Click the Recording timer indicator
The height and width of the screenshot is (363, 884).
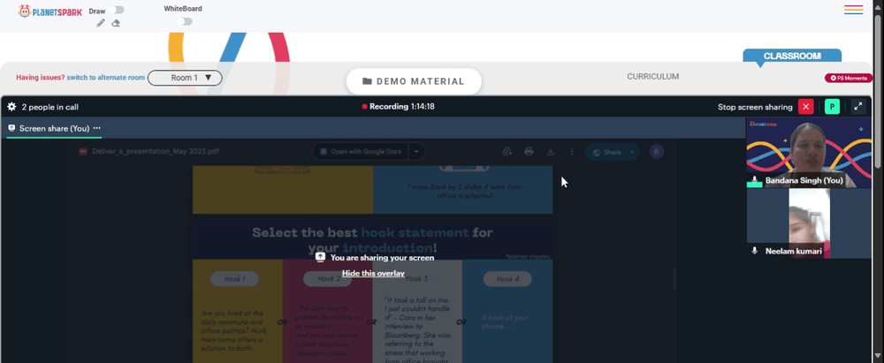tap(398, 107)
